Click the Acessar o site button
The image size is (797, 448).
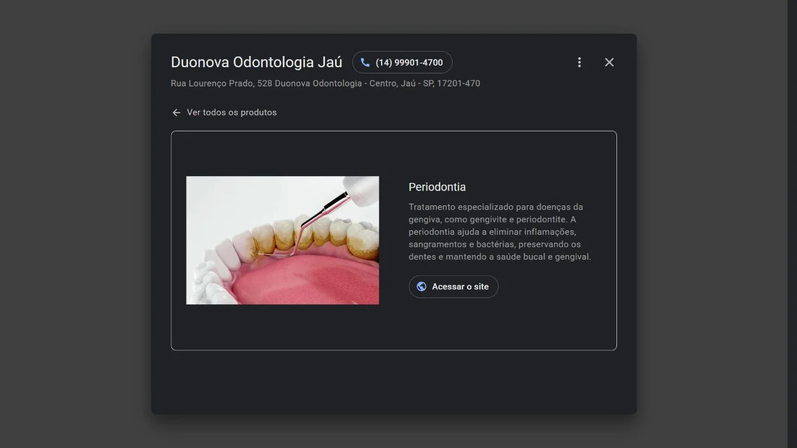click(x=453, y=287)
